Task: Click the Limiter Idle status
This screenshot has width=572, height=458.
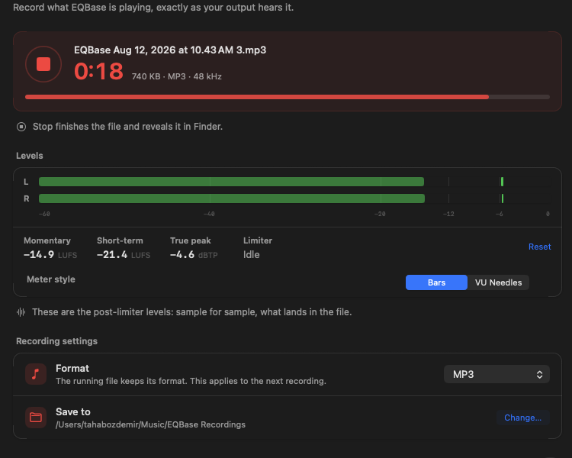Action: click(x=252, y=254)
